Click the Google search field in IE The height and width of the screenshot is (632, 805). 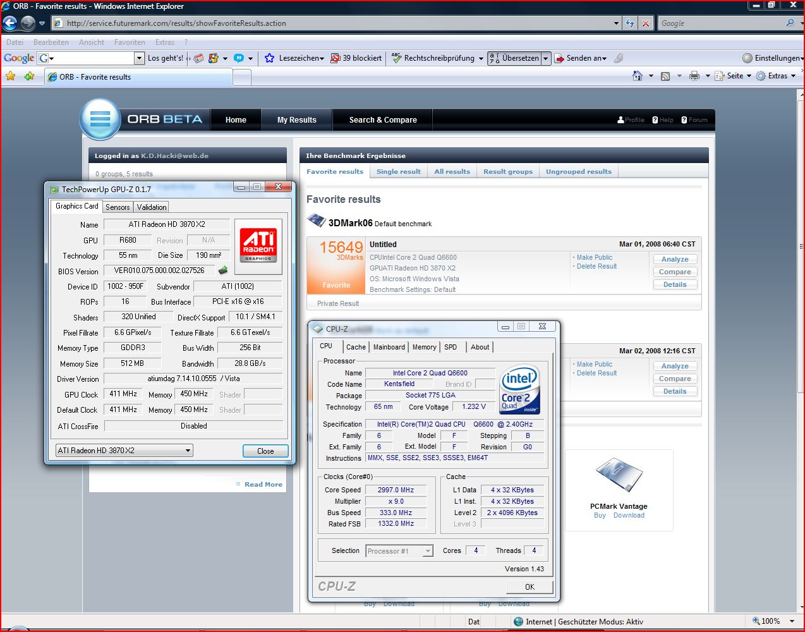click(720, 23)
